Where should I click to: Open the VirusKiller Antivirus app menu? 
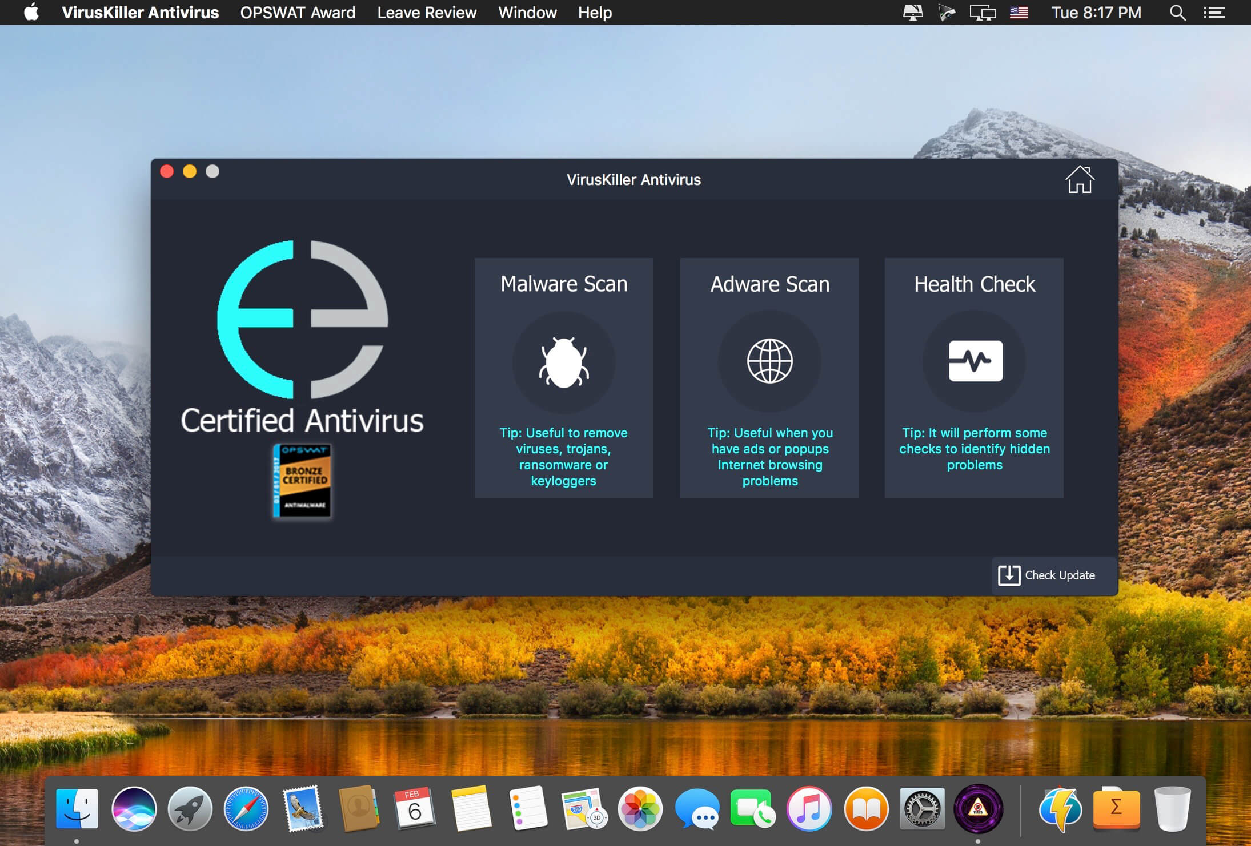tap(141, 13)
